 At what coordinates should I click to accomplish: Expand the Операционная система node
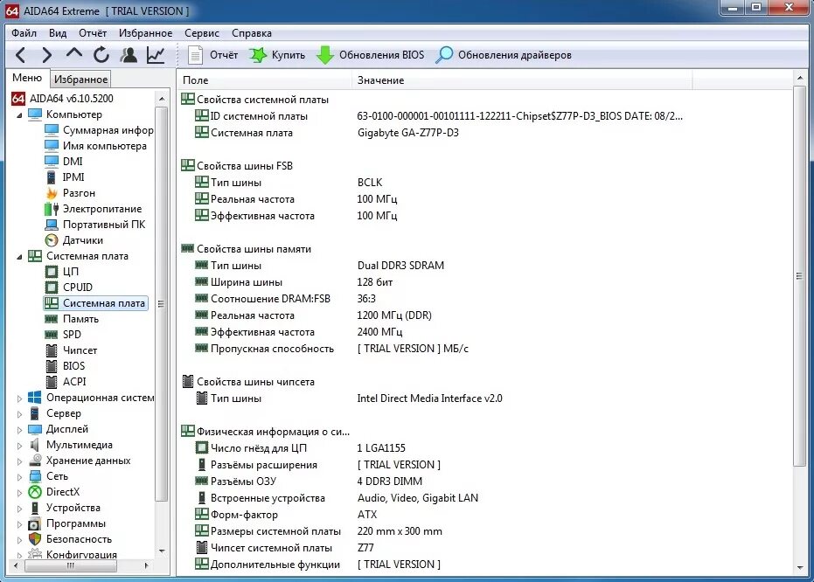pos(19,398)
